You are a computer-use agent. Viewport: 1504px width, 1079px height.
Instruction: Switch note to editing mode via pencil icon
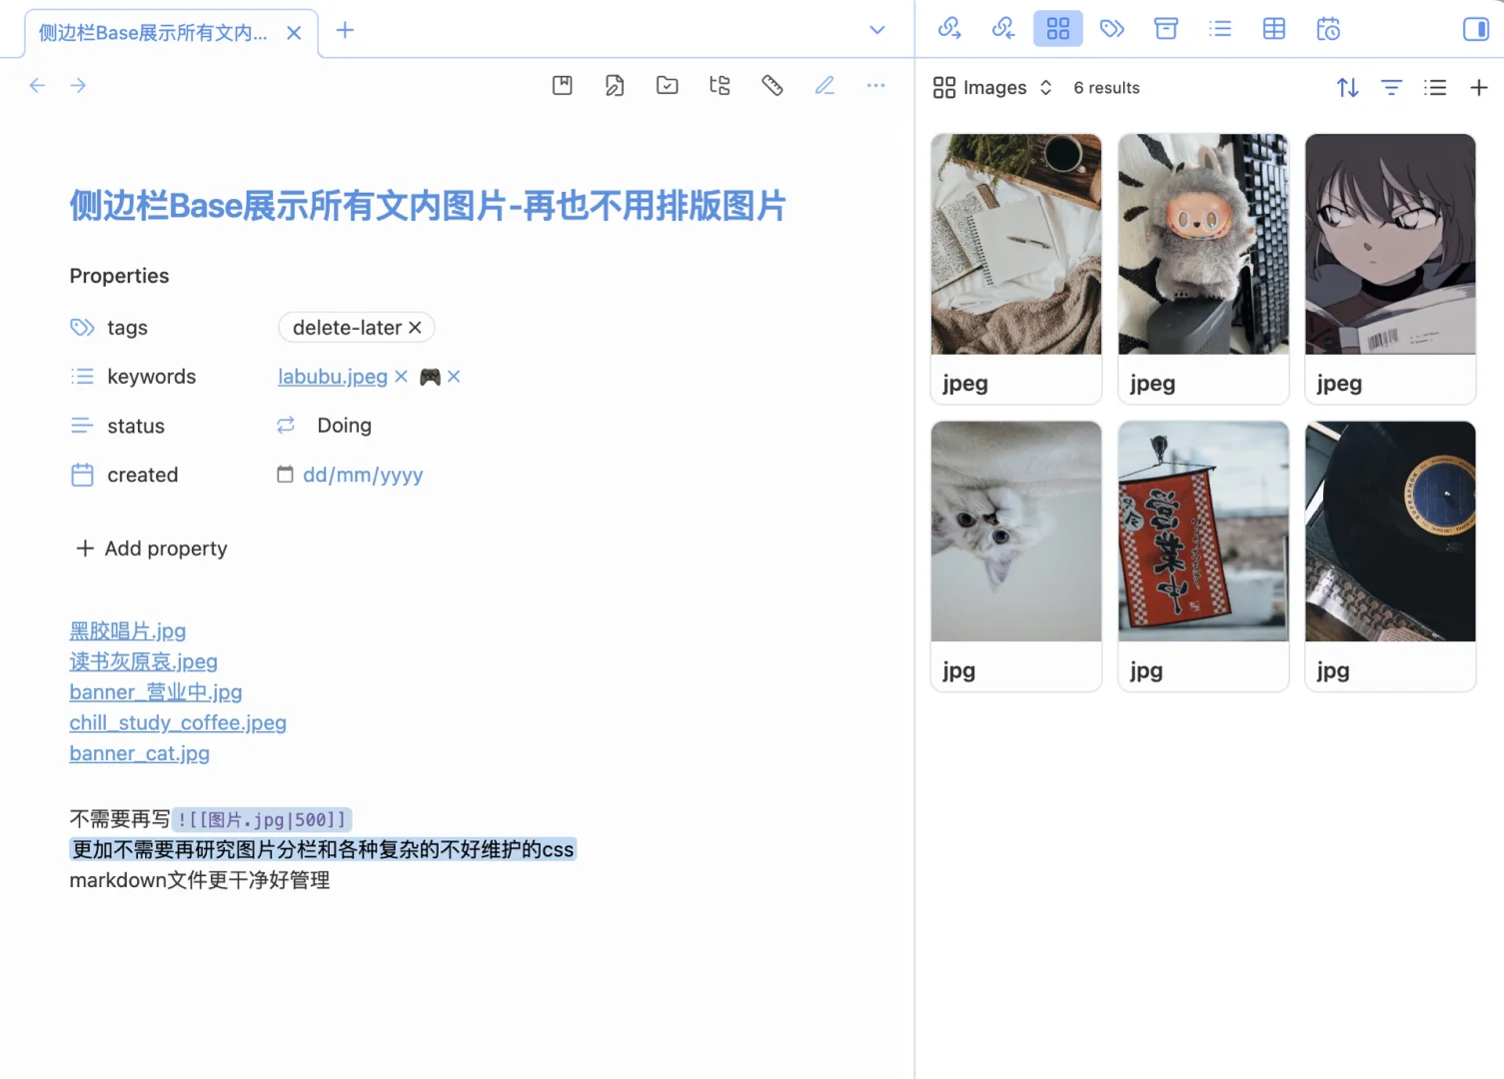(x=825, y=85)
